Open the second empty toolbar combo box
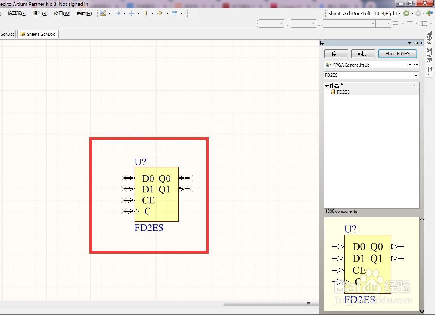 303,24
